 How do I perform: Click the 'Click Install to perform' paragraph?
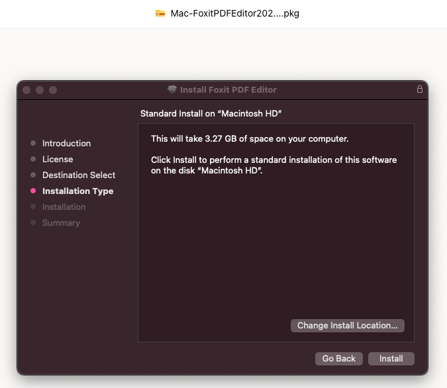(273, 165)
